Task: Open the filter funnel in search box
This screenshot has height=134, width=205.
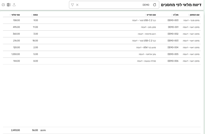Action: [73, 5]
